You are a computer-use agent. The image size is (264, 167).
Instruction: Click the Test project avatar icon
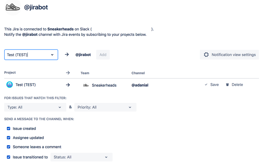10,84
